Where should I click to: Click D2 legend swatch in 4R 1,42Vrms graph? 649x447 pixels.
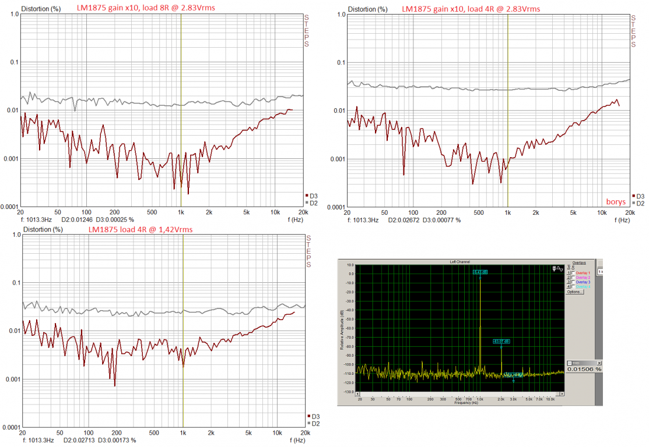309,424
